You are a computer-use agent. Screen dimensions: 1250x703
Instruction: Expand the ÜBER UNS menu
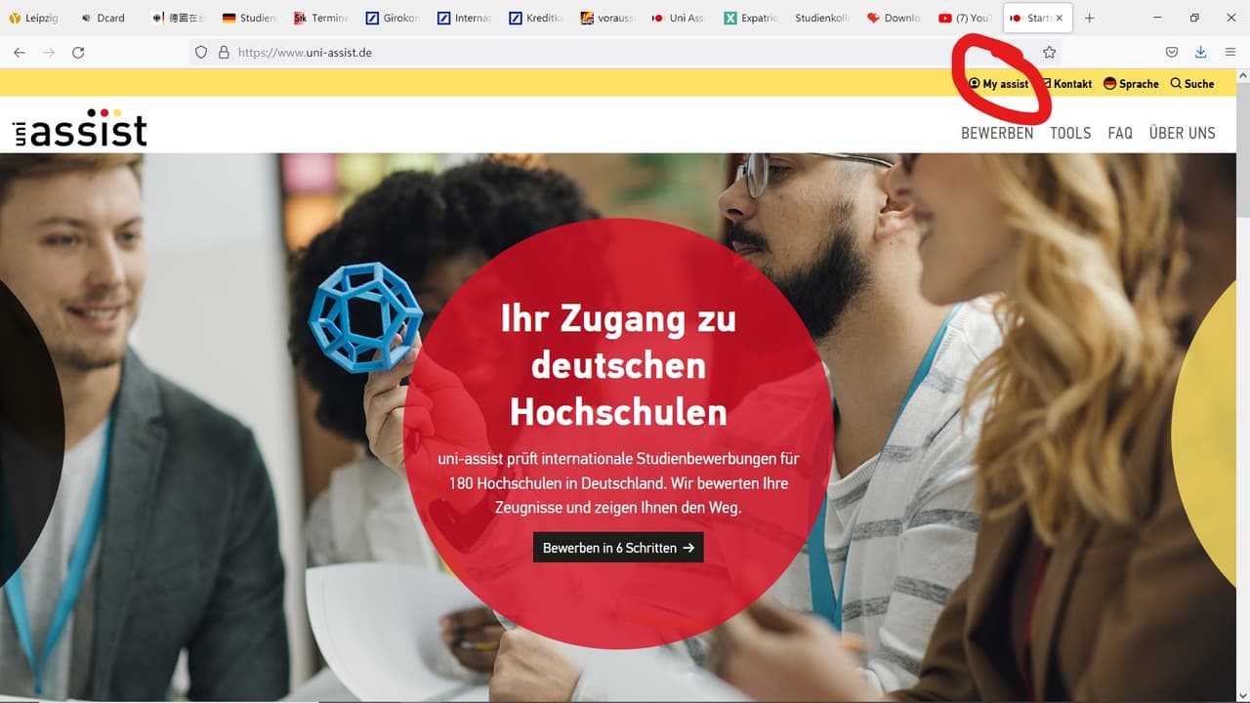[1182, 133]
